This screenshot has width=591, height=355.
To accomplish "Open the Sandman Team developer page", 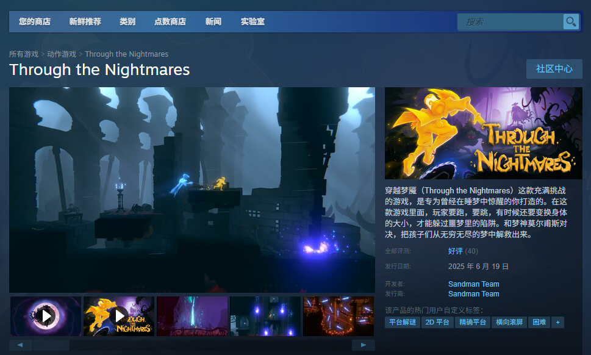I will click(473, 284).
